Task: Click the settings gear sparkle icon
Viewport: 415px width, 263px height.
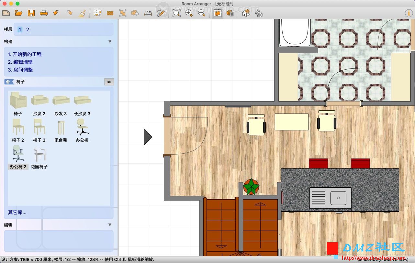Action: (x=259, y=13)
